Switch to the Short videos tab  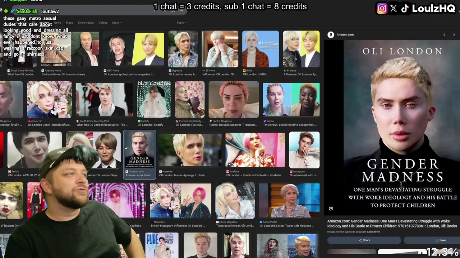pos(86,23)
